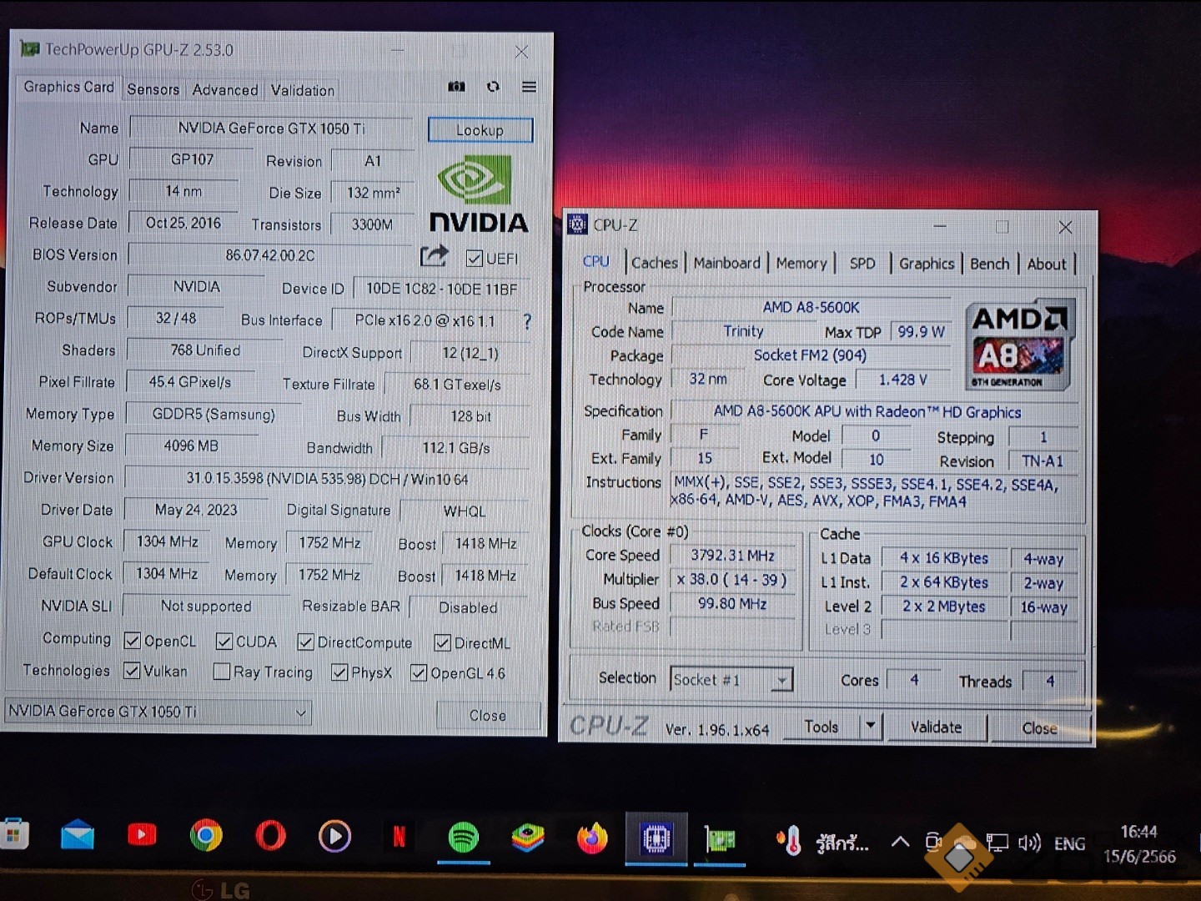Expand the Tools dropdown arrow in CPU-Z
This screenshot has height=901, width=1201.
point(871,726)
